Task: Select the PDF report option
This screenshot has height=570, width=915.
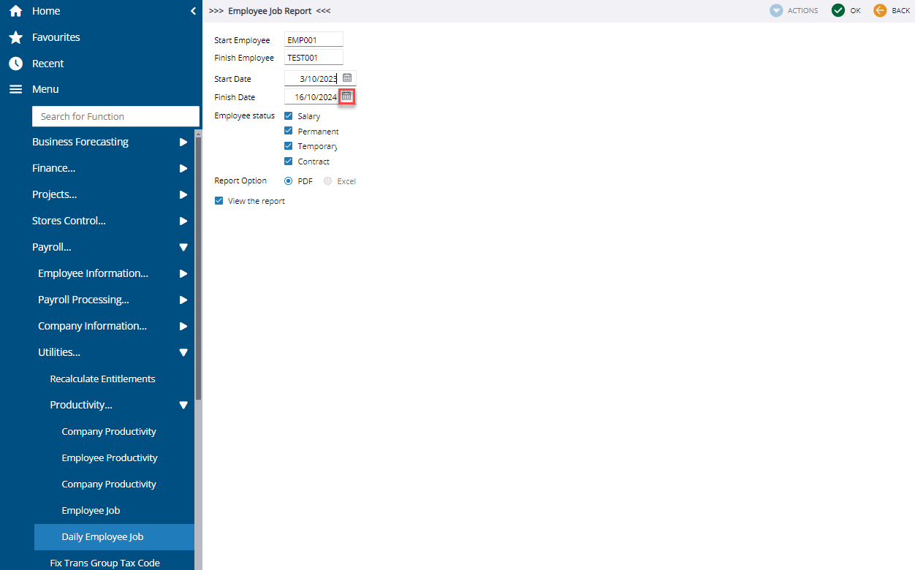Action: pos(288,180)
